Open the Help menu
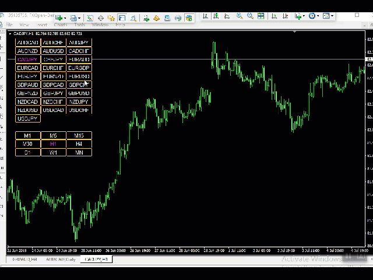 point(121,24)
